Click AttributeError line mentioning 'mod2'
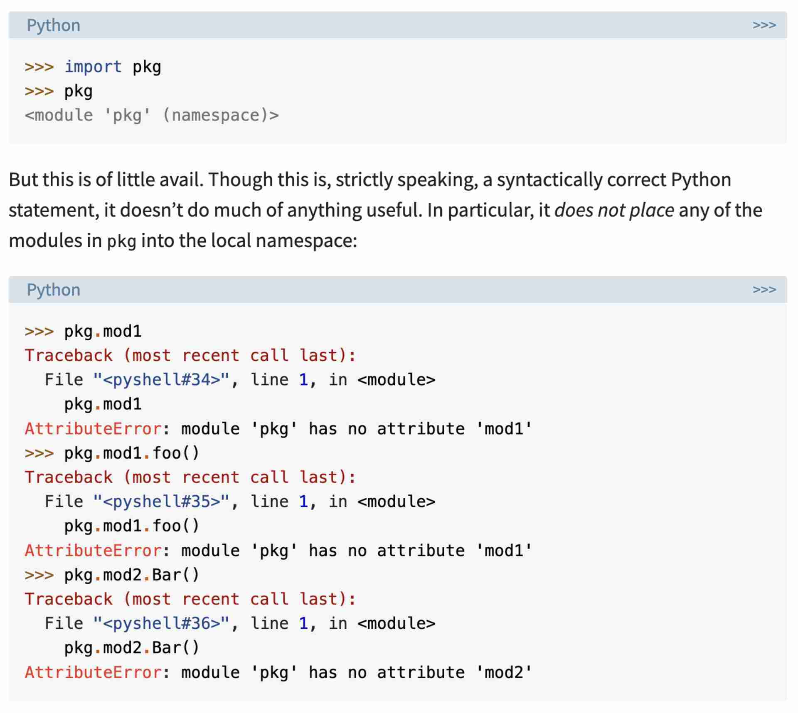Screen dimensions: 798x713 278,672
